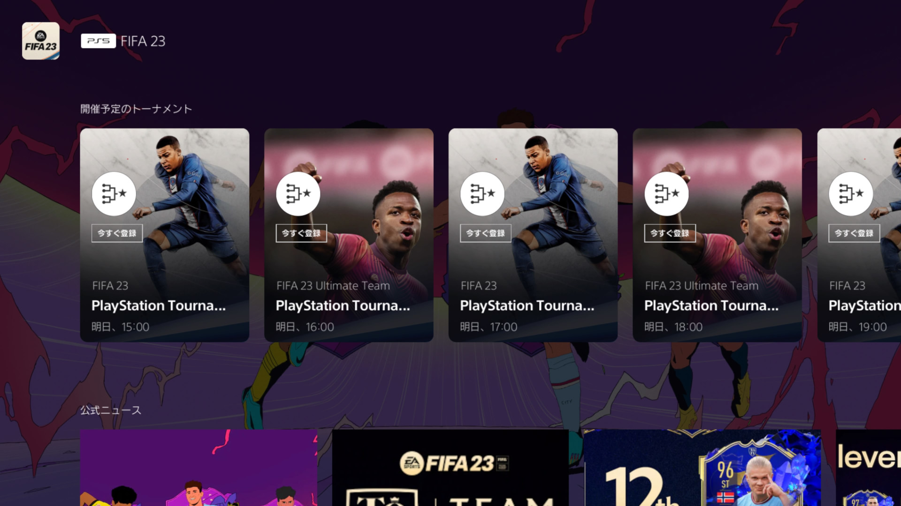Click 今すぐ登録 on the 15:00 tournament
This screenshot has width=901, height=506.
(x=117, y=233)
